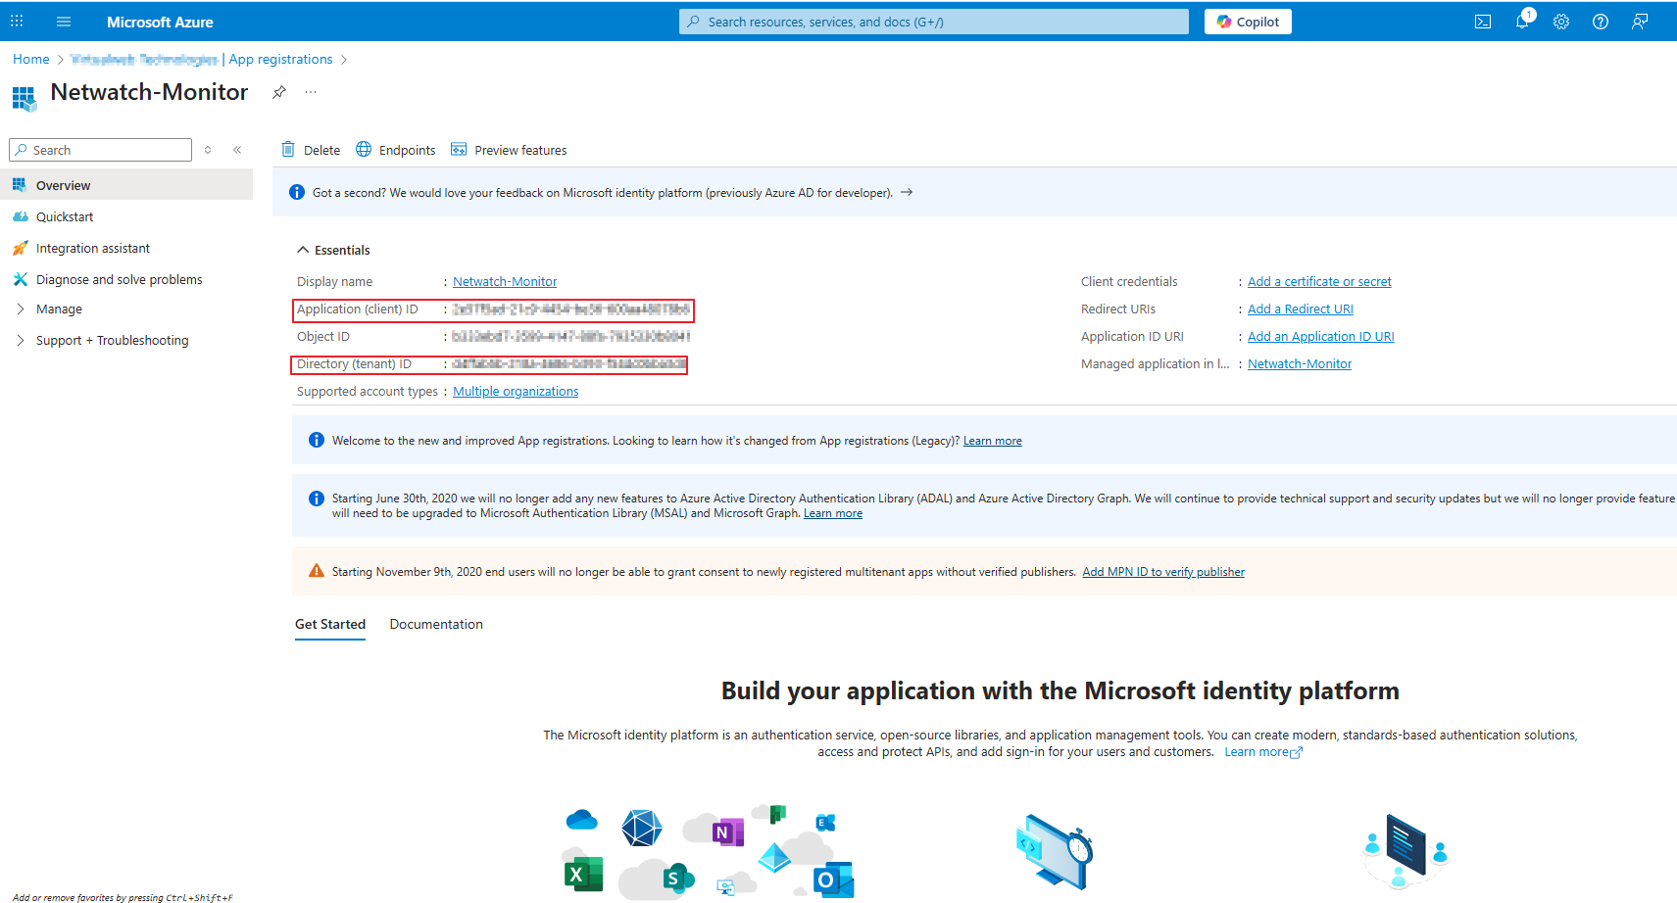Open the Netwatch-Monitor display name link
This screenshot has height=903, width=1677.
click(505, 281)
